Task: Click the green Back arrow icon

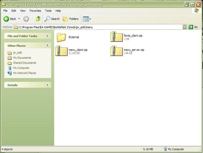Action: (x=6, y=19)
